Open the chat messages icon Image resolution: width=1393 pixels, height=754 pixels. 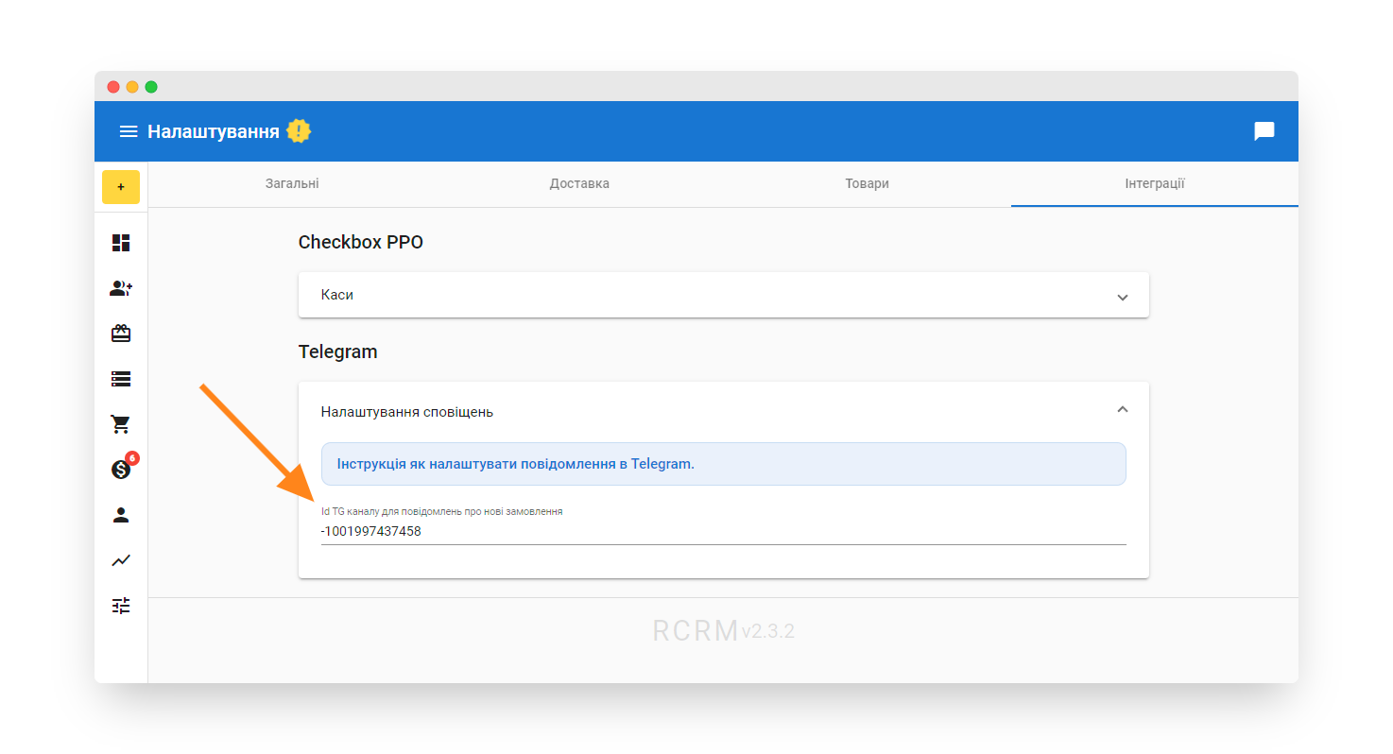tap(1264, 131)
